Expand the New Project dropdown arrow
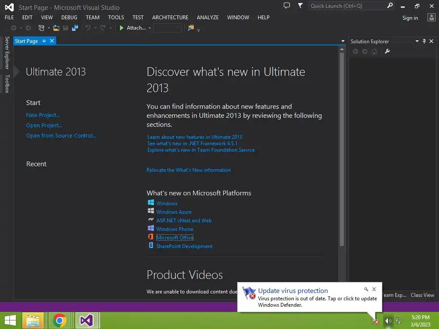439x329 pixels. (x=49, y=28)
